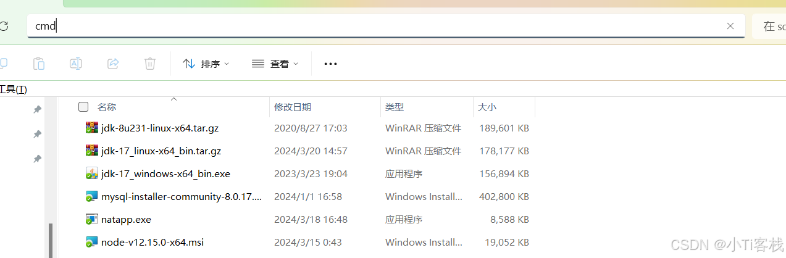Click the refresh icon beside the address bar
The width and height of the screenshot is (786, 258).
pos(4,26)
